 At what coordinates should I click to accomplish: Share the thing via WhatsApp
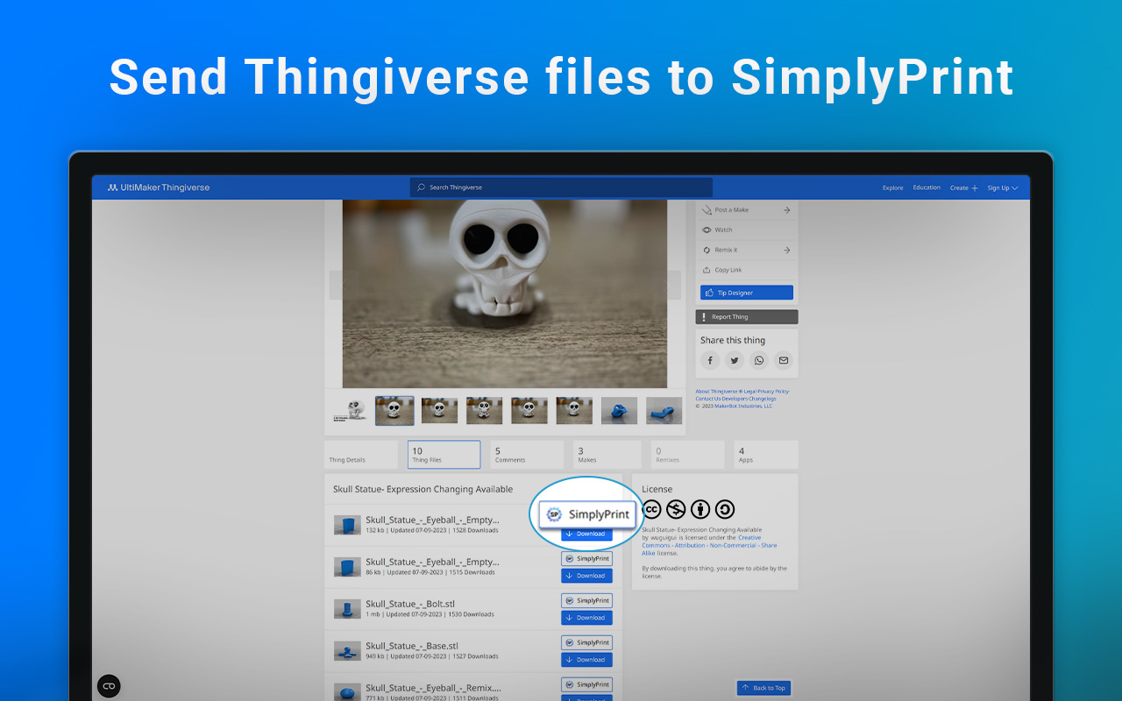click(758, 360)
